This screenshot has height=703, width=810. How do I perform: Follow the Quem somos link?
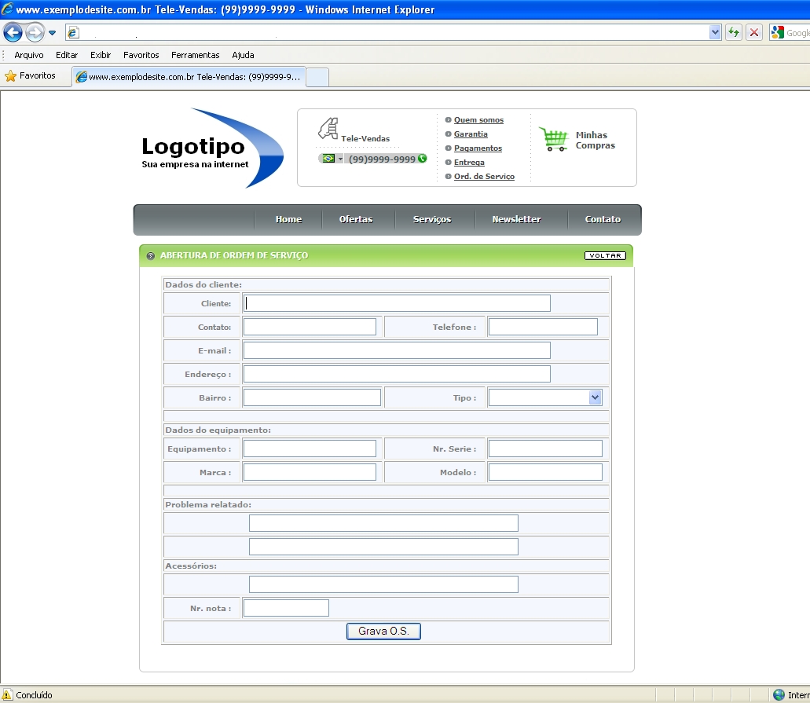point(478,120)
